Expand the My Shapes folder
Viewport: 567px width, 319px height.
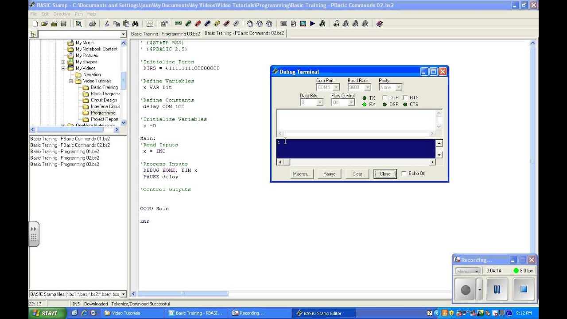click(63, 62)
